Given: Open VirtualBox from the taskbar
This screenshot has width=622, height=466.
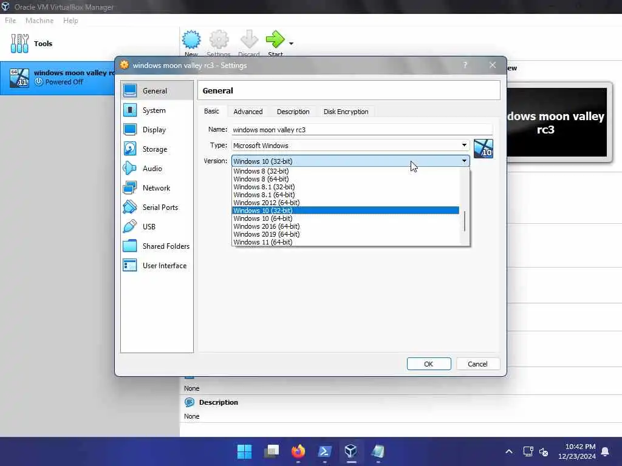Looking at the screenshot, I should click(x=350, y=451).
